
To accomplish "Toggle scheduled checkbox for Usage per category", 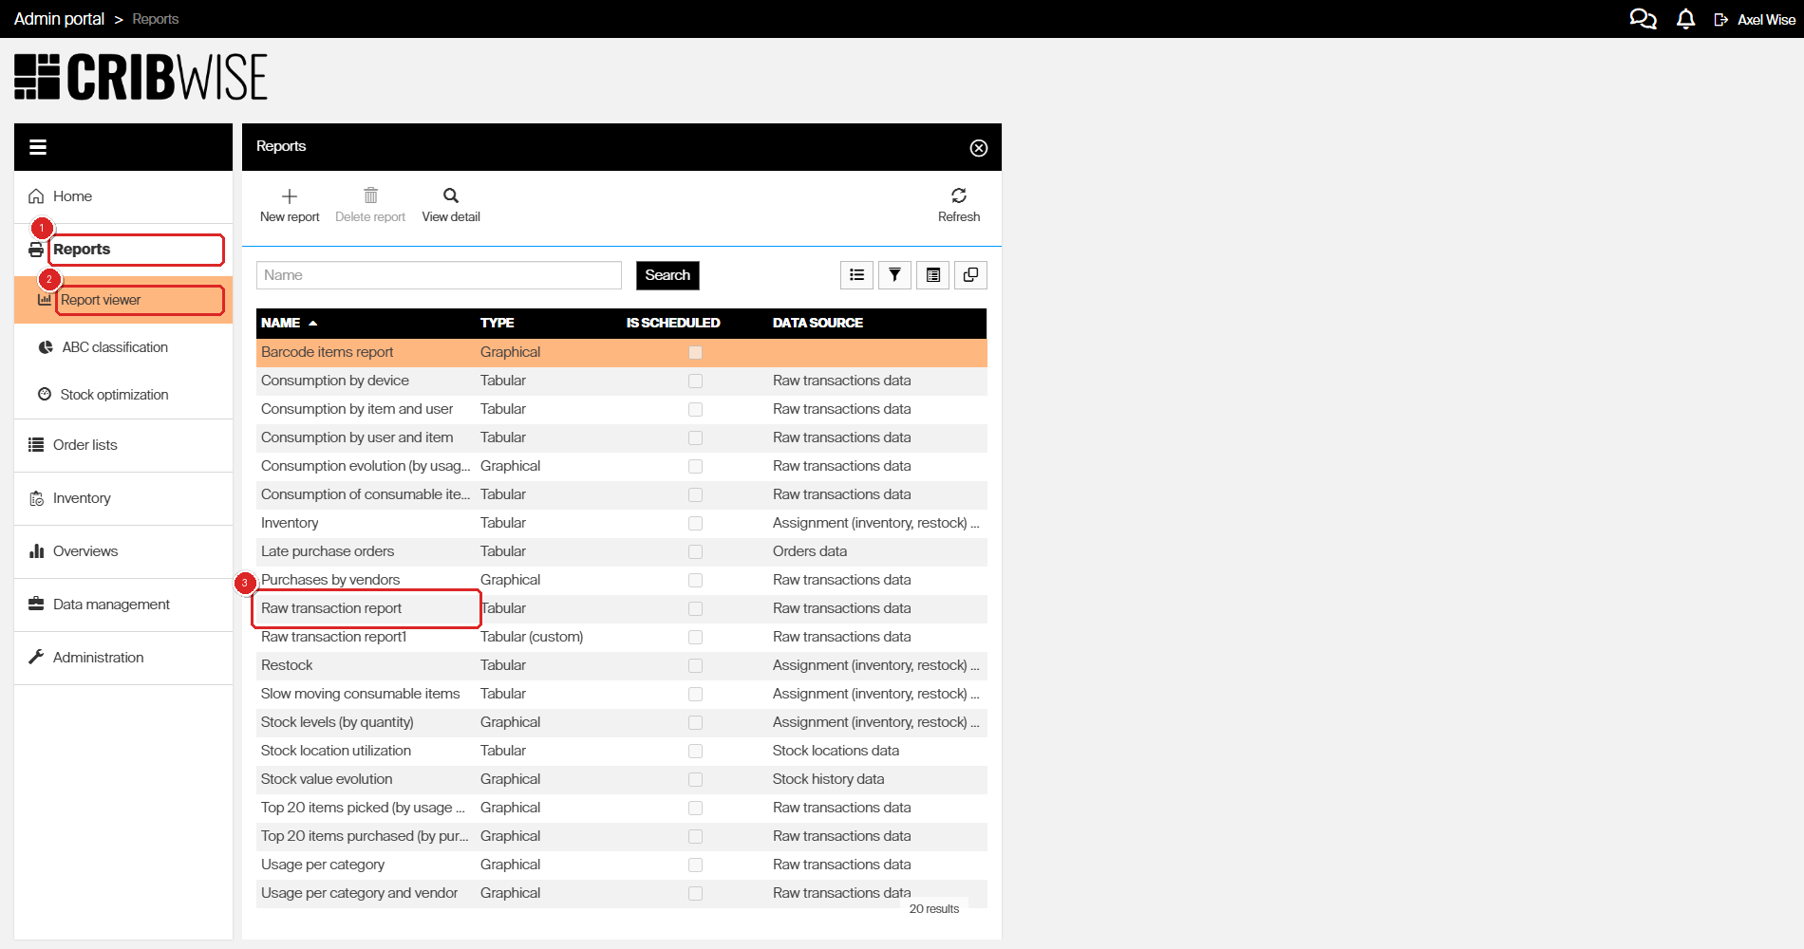I will [x=695, y=865].
